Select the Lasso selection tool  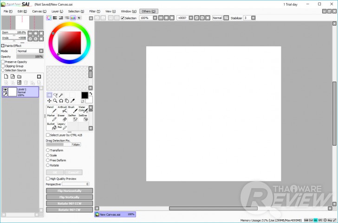tap(55, 95)
